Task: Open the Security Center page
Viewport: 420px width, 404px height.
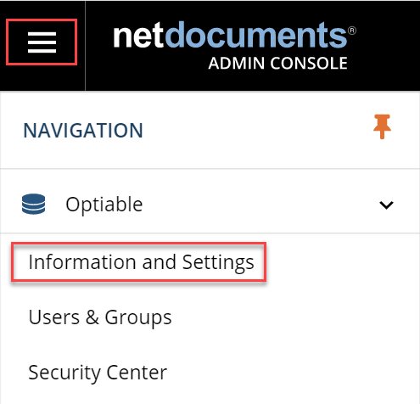Action: point(98,373)
